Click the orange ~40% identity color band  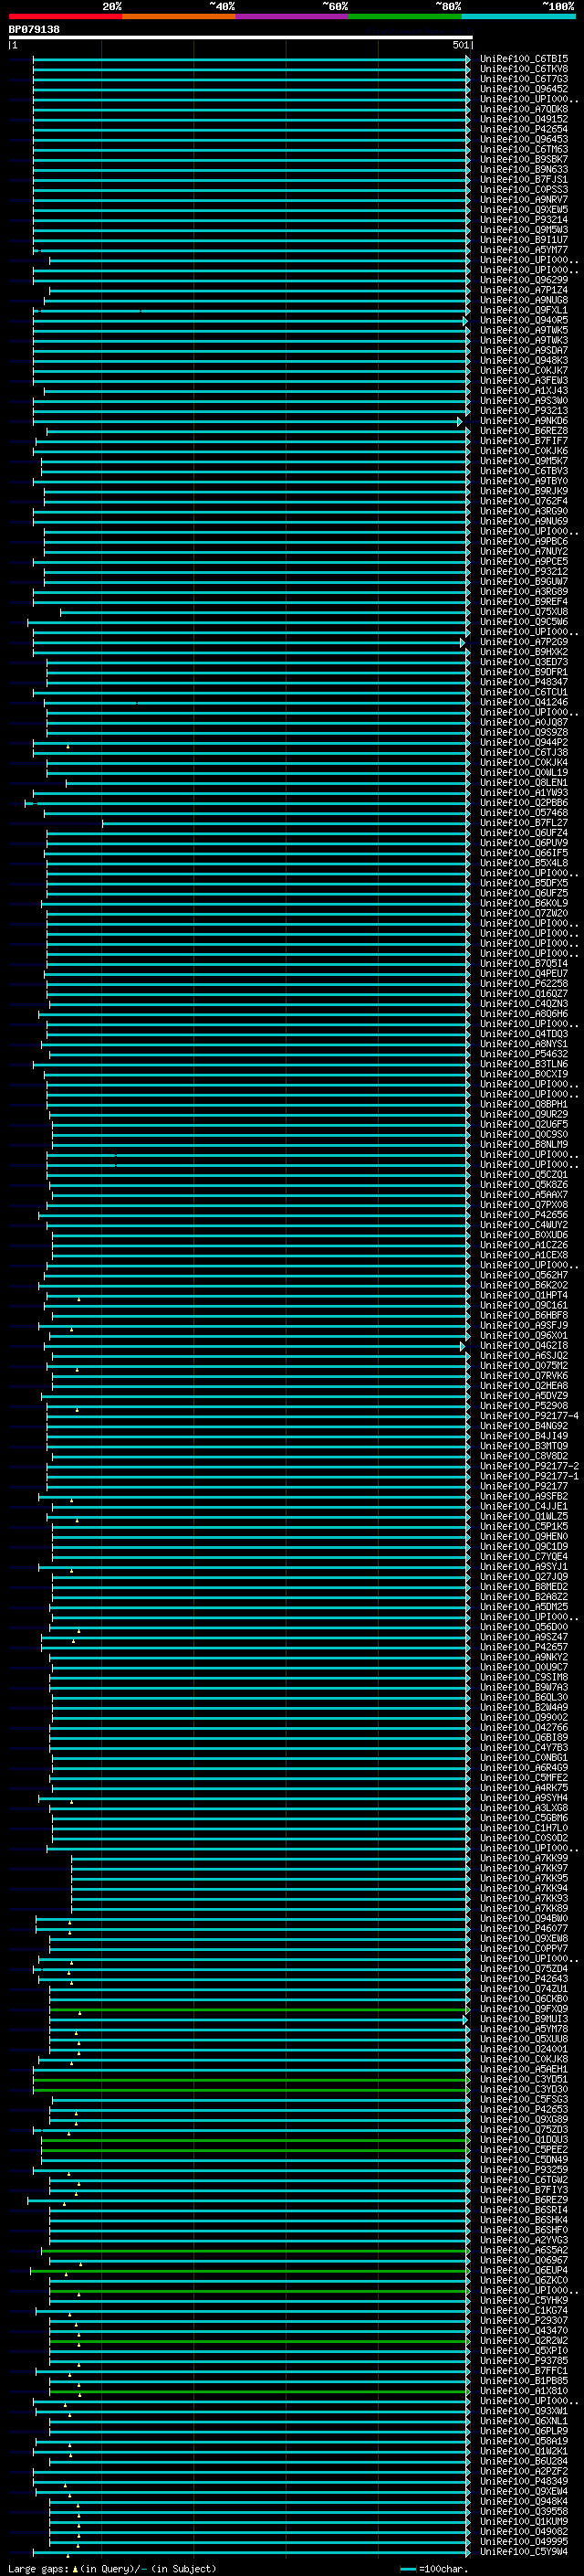point(179,17)
